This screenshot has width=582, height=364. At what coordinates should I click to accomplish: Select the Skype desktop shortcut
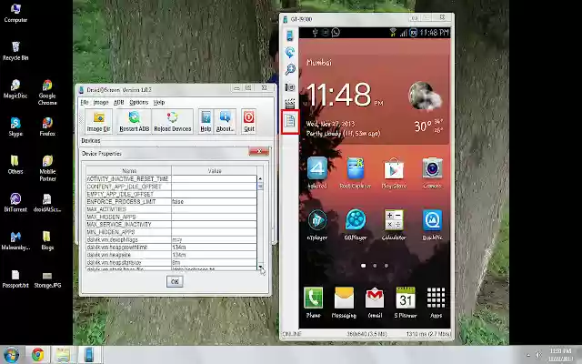15,127
